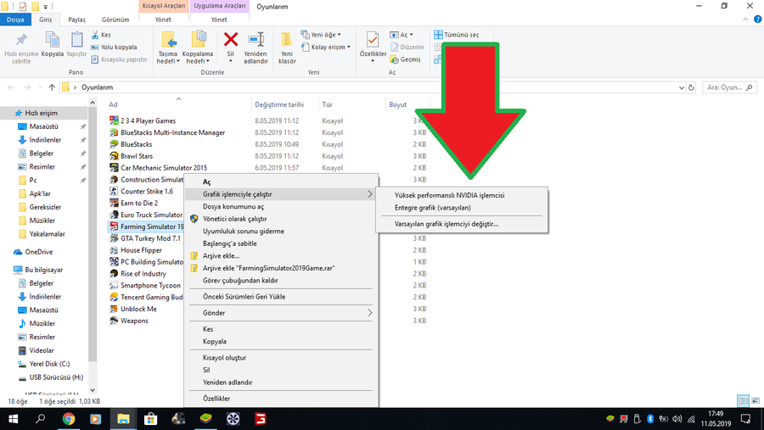Screen dimensions: 764x430
Task: Select Uyumluluk sorunu giderme
Action: [x=244, y=232]
